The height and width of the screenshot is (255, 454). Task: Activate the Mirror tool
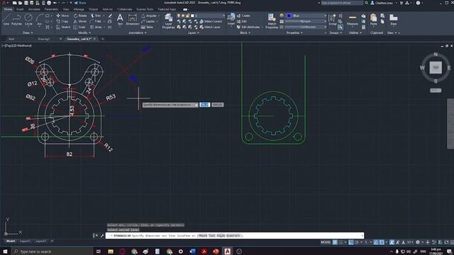(x=80, y=21)
